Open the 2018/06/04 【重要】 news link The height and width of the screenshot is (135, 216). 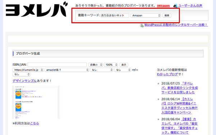[180, 126]
